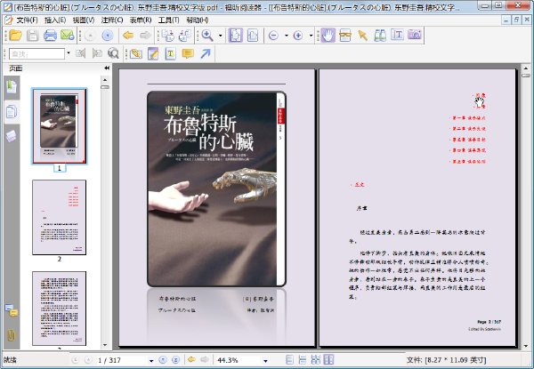Select the attach file paperclip tool
Image resolution: width=534 pixels, height=369 pixels.
click(x=136, y=53)
